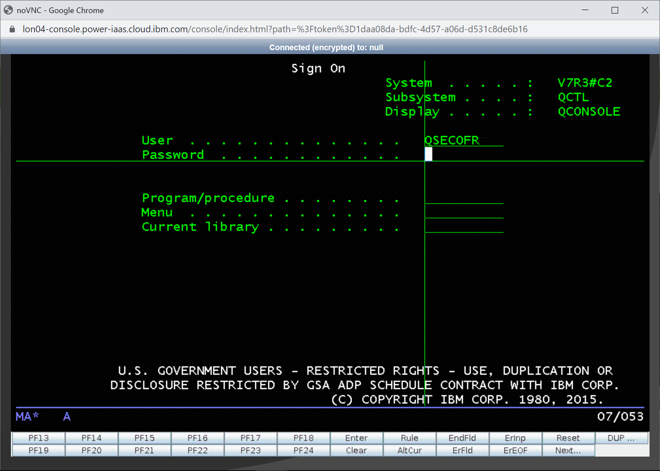Click the 'Connected (encrypted) to: null' status bar
The width and height of the screenshot is (660, 471).
pos(326,47)
